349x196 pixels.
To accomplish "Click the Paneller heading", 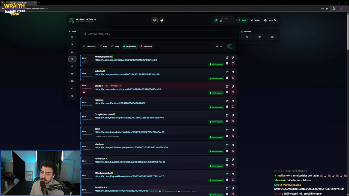I will (246, 32).
